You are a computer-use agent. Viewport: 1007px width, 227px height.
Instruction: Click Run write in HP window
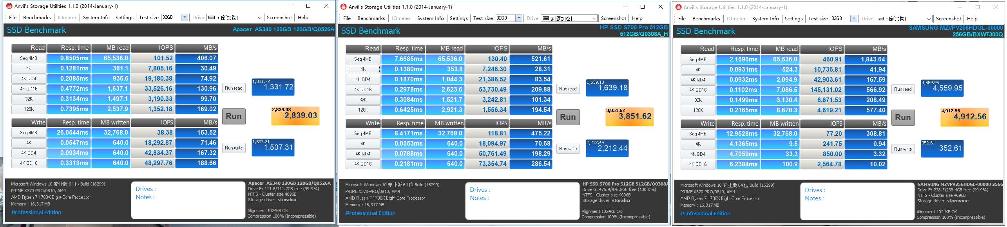pyautogui.click(x=568, y=149)
